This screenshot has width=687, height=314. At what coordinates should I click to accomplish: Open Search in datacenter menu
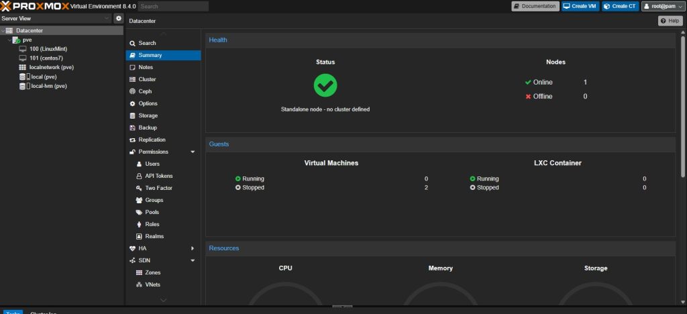pos(163,43)
